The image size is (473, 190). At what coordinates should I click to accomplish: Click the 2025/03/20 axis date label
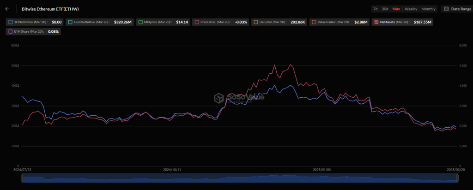pos(455,170)
